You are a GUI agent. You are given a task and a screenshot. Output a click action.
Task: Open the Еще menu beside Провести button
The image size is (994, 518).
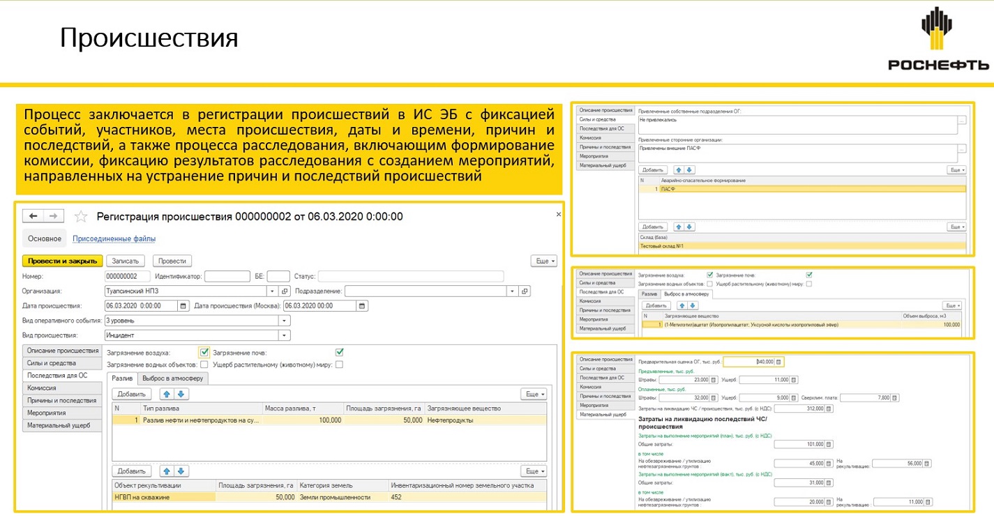(x=543, y=261)
